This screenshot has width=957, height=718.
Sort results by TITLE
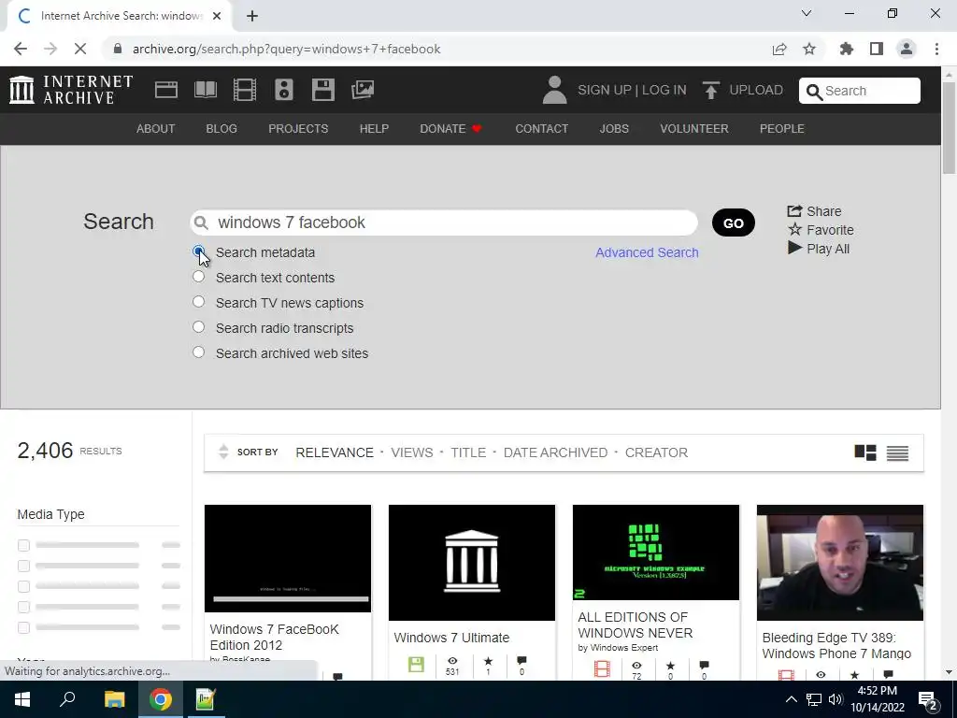[468, 452]
